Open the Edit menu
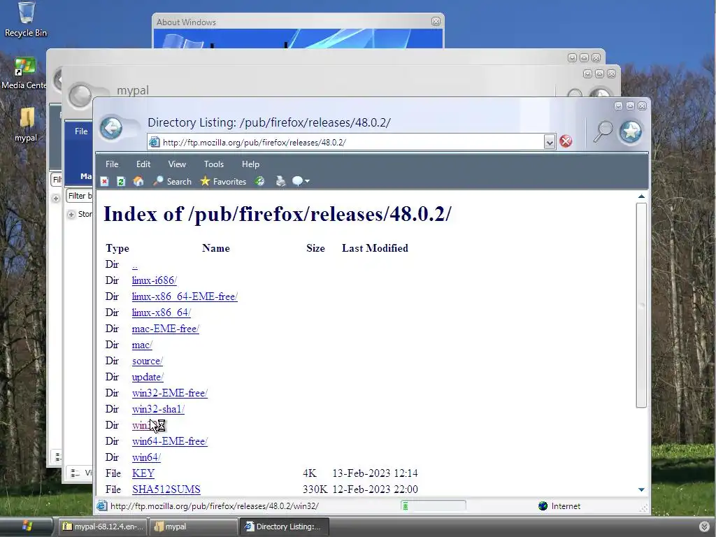Image resolution: width=716 pixels, height=537 pixels. coord(143,164)
